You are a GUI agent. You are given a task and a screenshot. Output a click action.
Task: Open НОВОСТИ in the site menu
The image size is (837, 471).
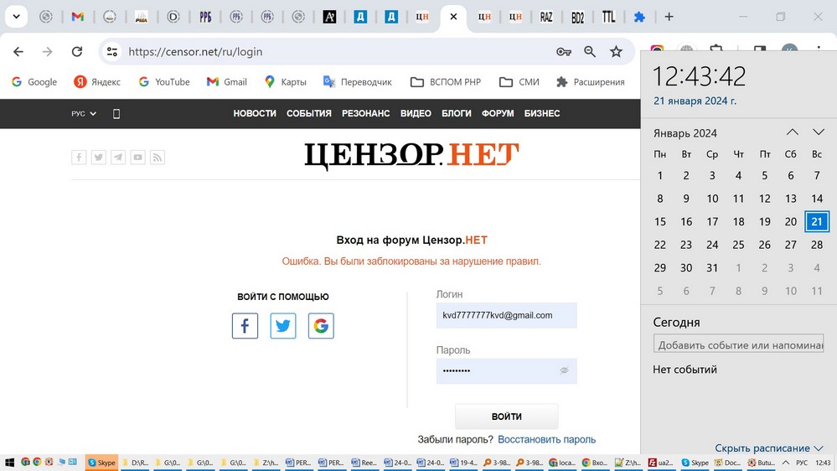point(255,113)
